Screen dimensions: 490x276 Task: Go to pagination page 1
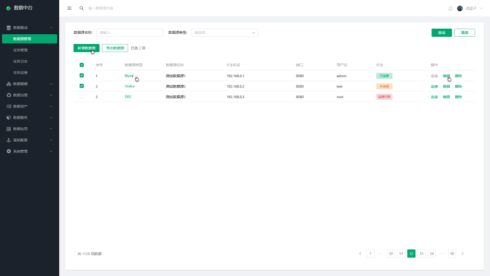(x=371, y=254)
